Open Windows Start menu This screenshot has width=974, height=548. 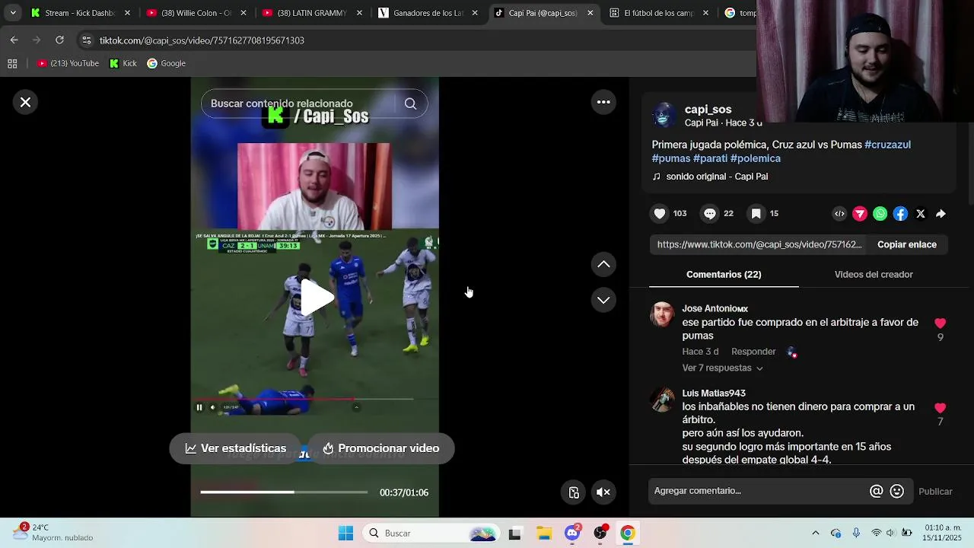[x=345, y=534]
